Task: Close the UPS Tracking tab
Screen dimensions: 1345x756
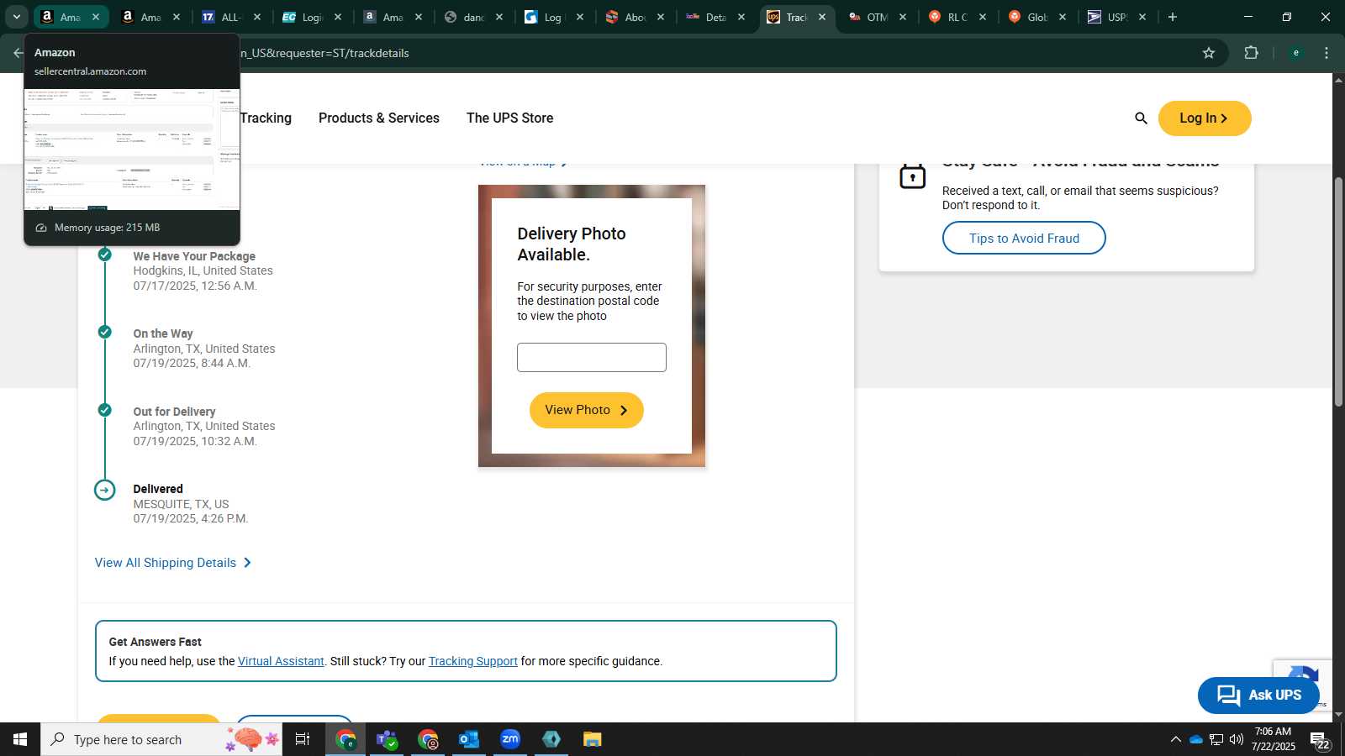Action: click(821, 17)
